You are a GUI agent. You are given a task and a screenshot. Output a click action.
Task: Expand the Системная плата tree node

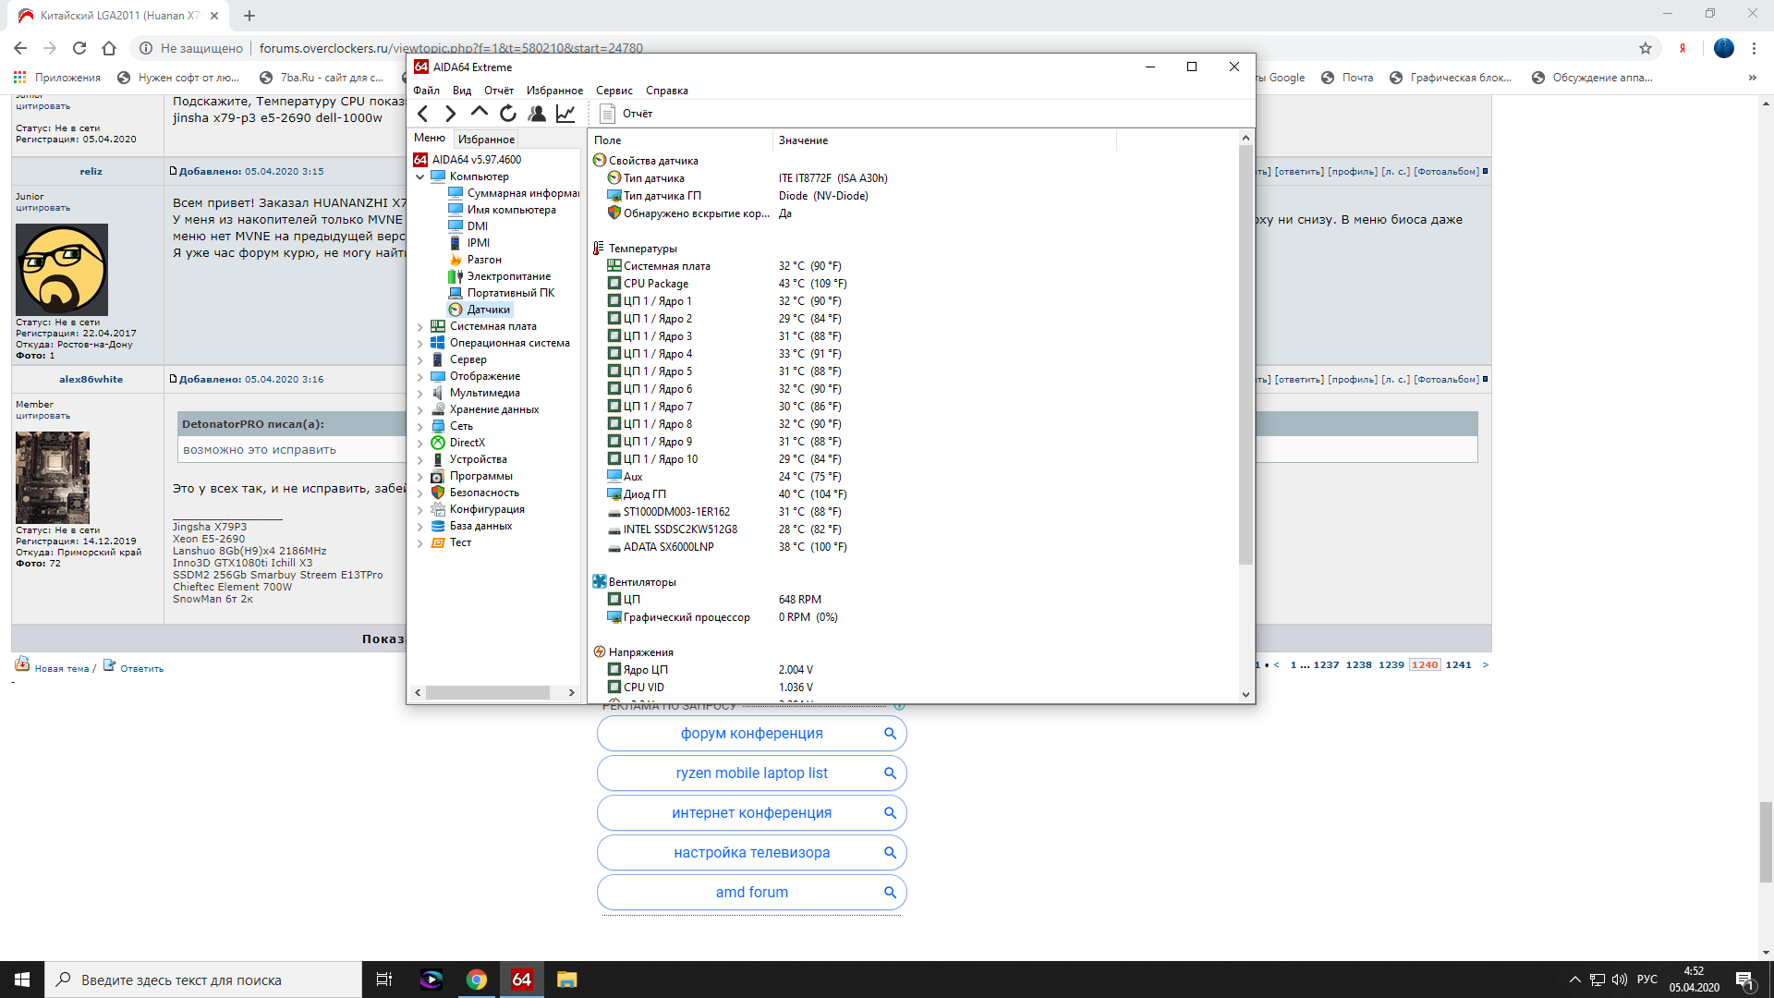pos(420,326)
